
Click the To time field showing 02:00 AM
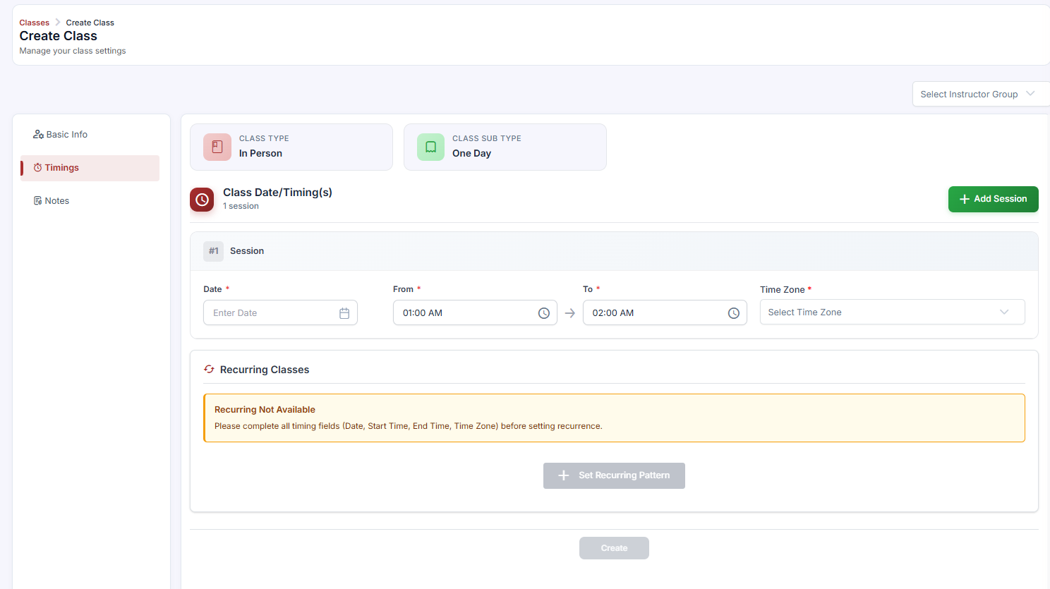coord(665,312)
